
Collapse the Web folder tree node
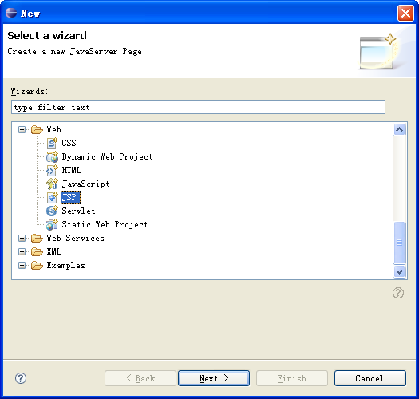coord(22,130)
